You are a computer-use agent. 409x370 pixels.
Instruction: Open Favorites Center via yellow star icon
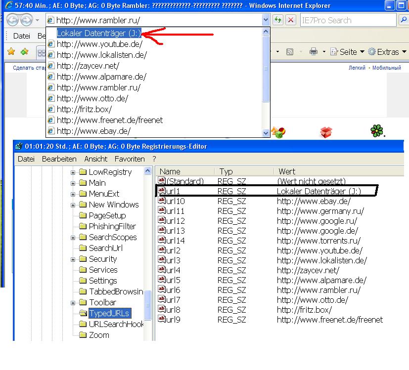click(11, 52)
